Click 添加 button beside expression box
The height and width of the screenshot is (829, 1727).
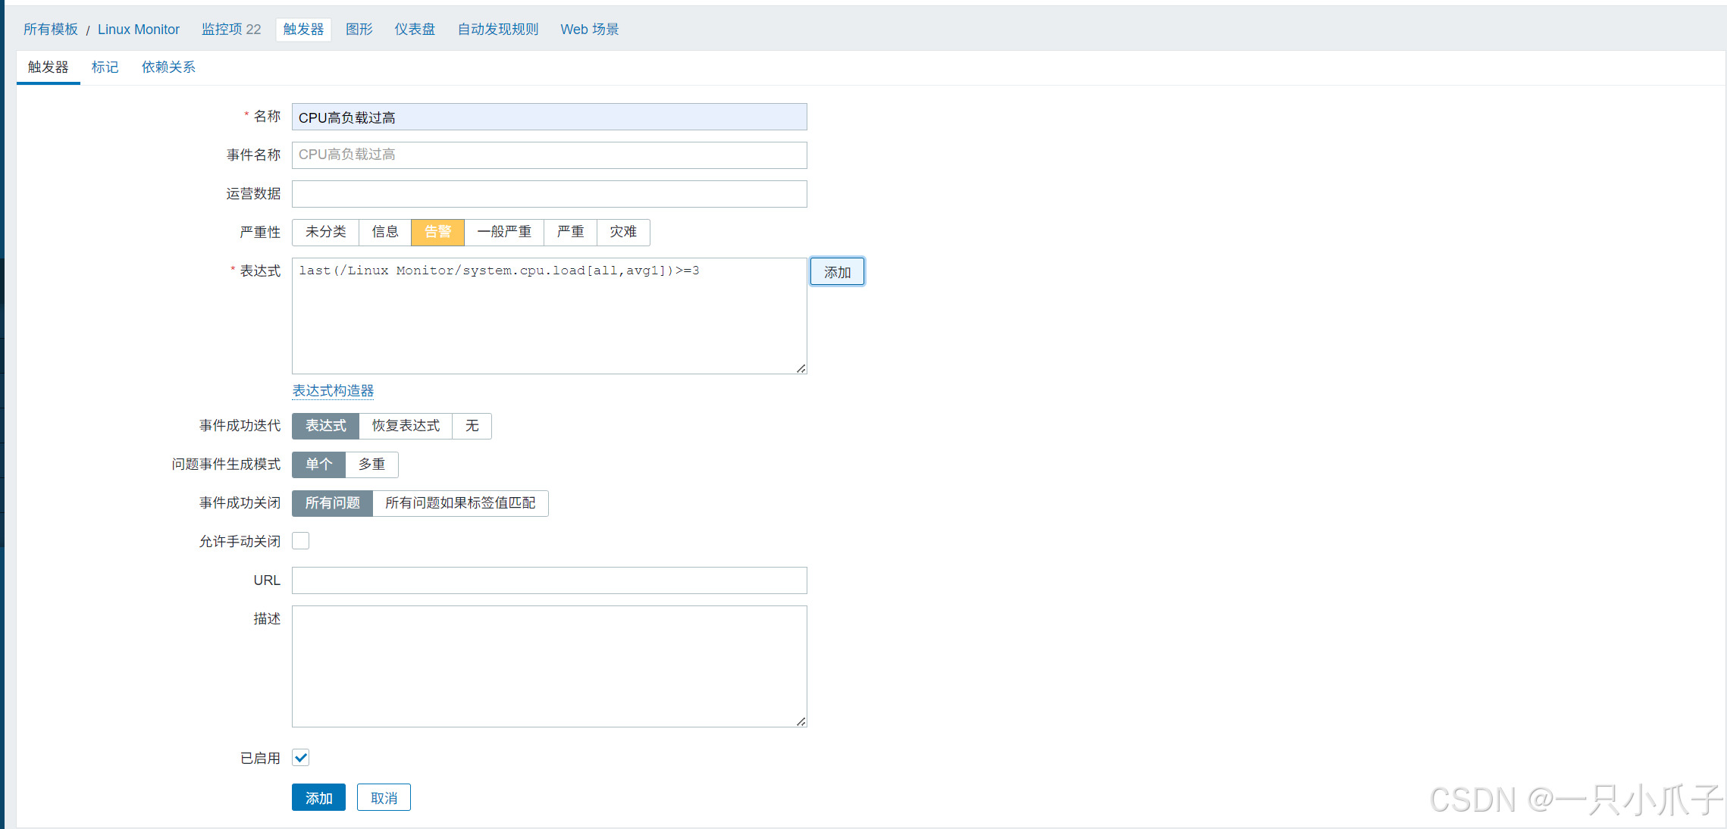(x=837, y=272)
